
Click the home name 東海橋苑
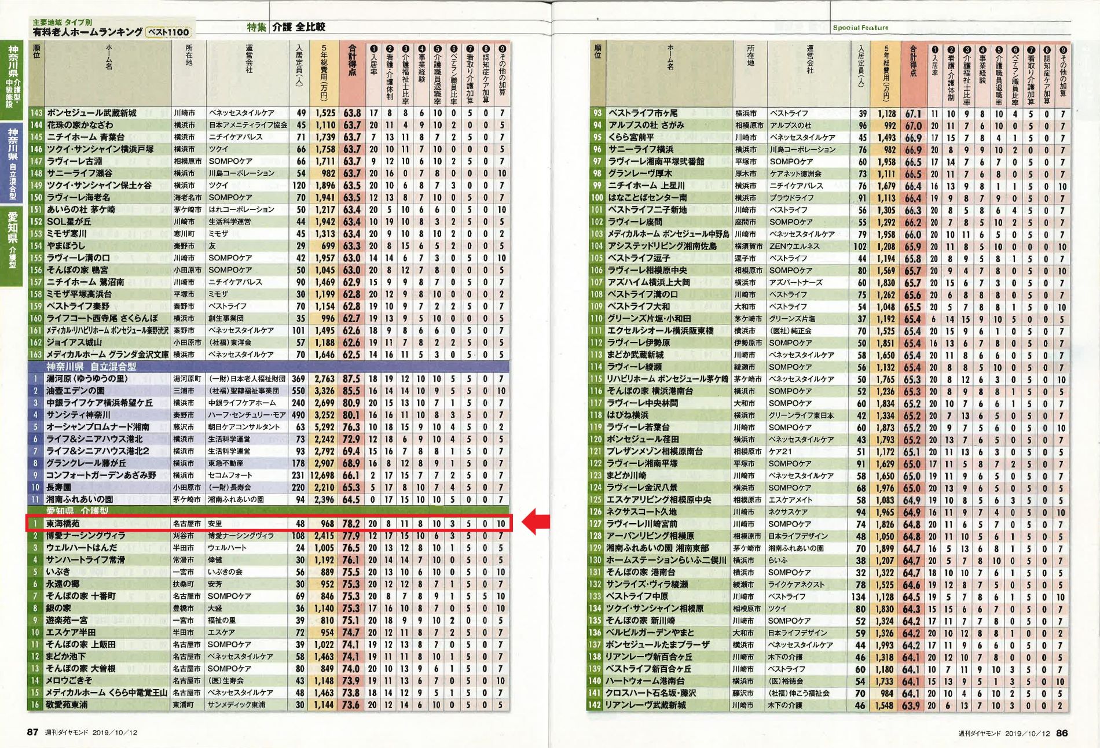click(63, 524)
